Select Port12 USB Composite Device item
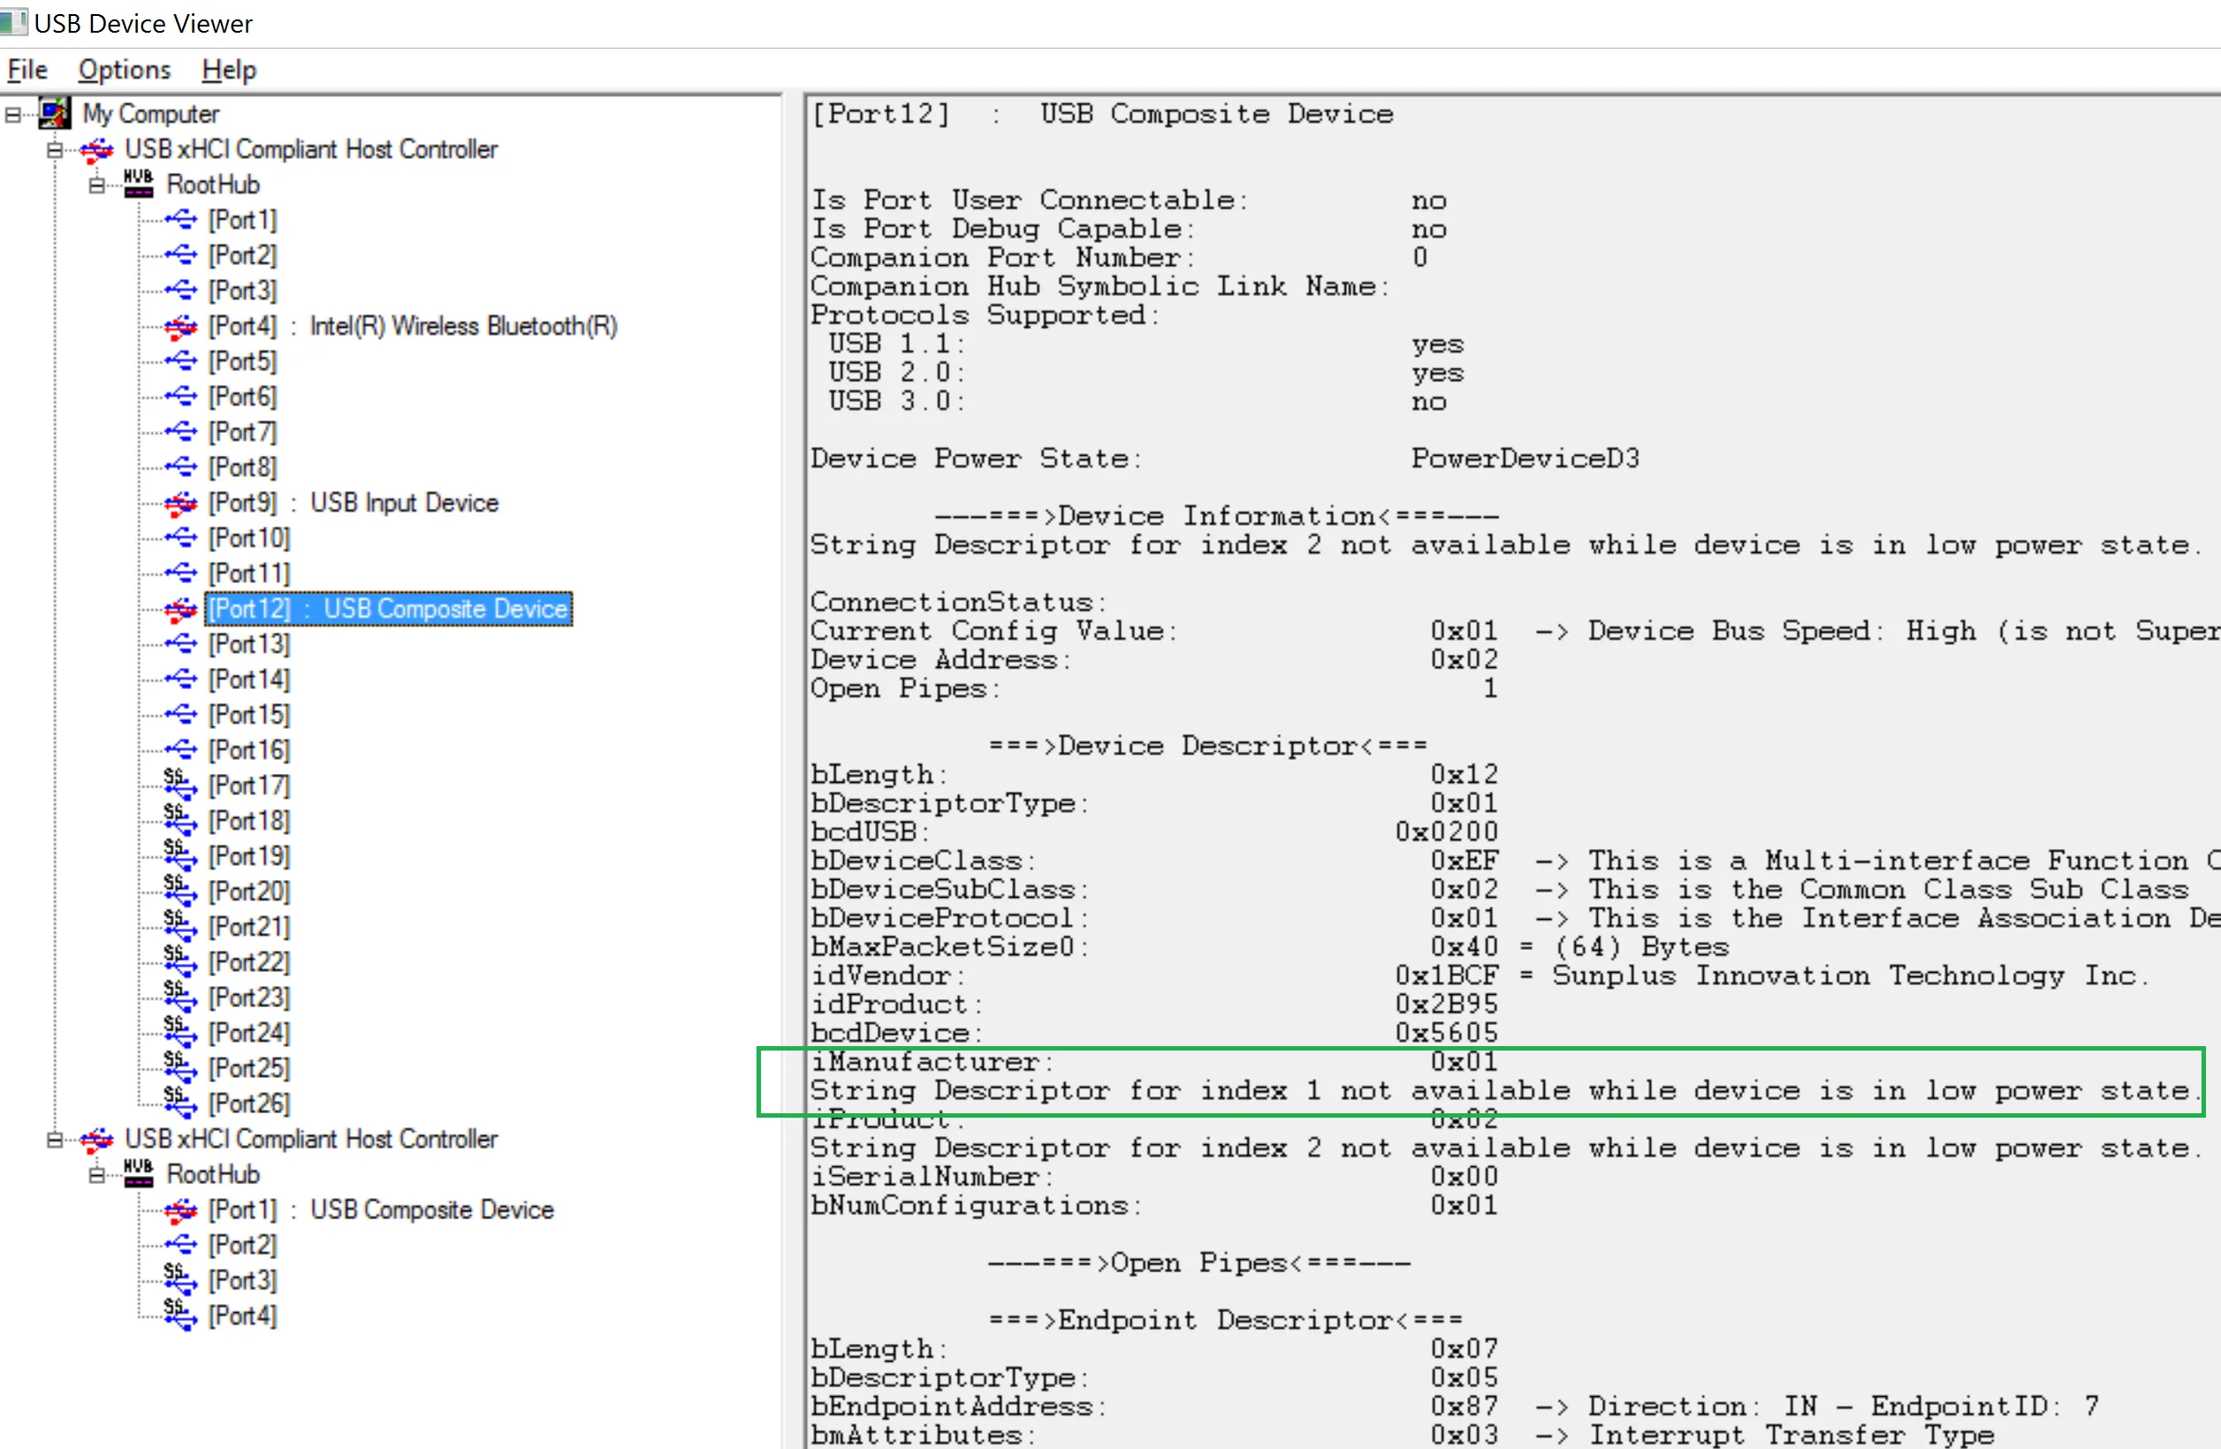This screenshot has height=1449, width=2221. click(388, 610)
